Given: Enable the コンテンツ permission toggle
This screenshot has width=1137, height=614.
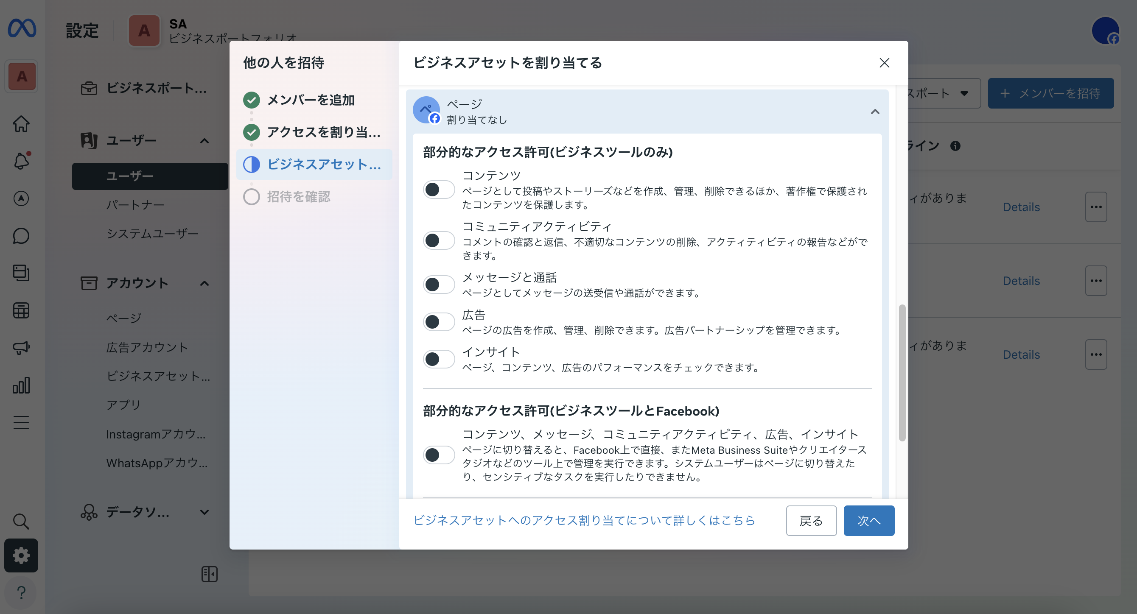Looking at the screenshot, I should (439, 189).
